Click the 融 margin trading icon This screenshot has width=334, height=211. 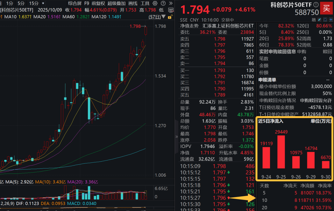(x=313, y=20)
